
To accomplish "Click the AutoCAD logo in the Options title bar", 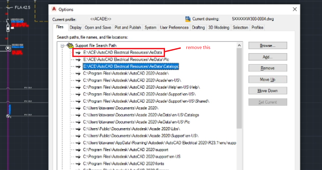I will (x=54, y=9).
